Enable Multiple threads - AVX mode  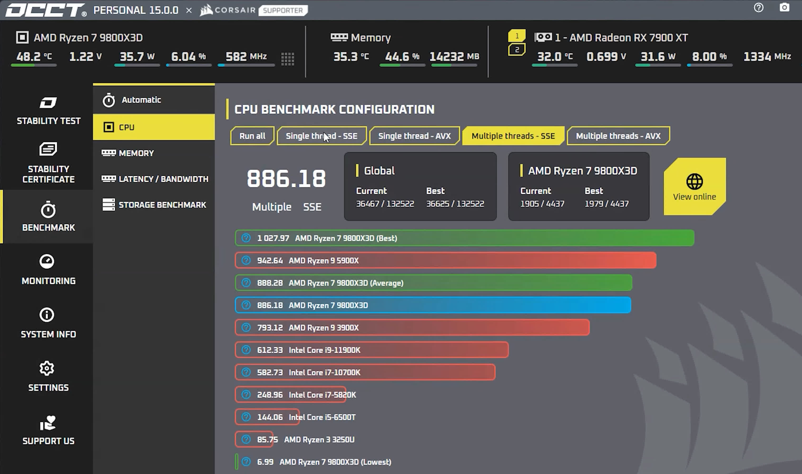[618, 136]
